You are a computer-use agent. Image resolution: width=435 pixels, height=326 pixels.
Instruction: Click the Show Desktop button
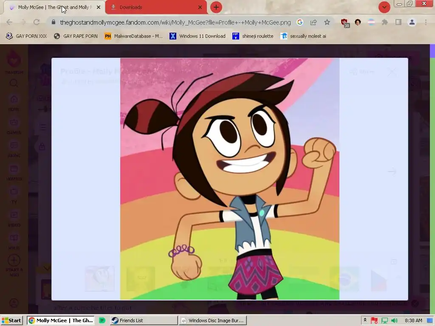point(430,320)
